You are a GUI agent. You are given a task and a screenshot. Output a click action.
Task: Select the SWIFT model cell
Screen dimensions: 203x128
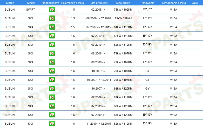[x=31, y=10]
